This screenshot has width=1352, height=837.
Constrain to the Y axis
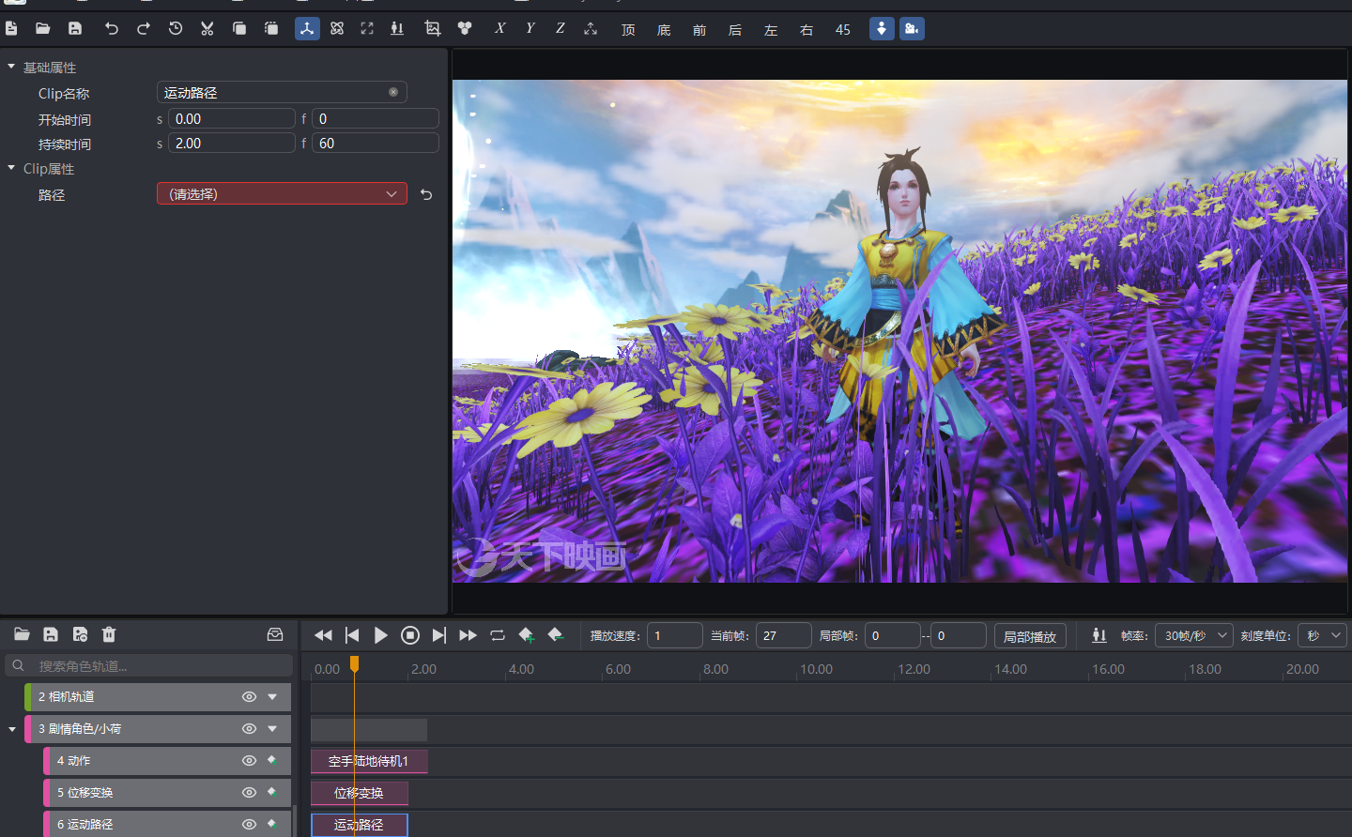530,29
